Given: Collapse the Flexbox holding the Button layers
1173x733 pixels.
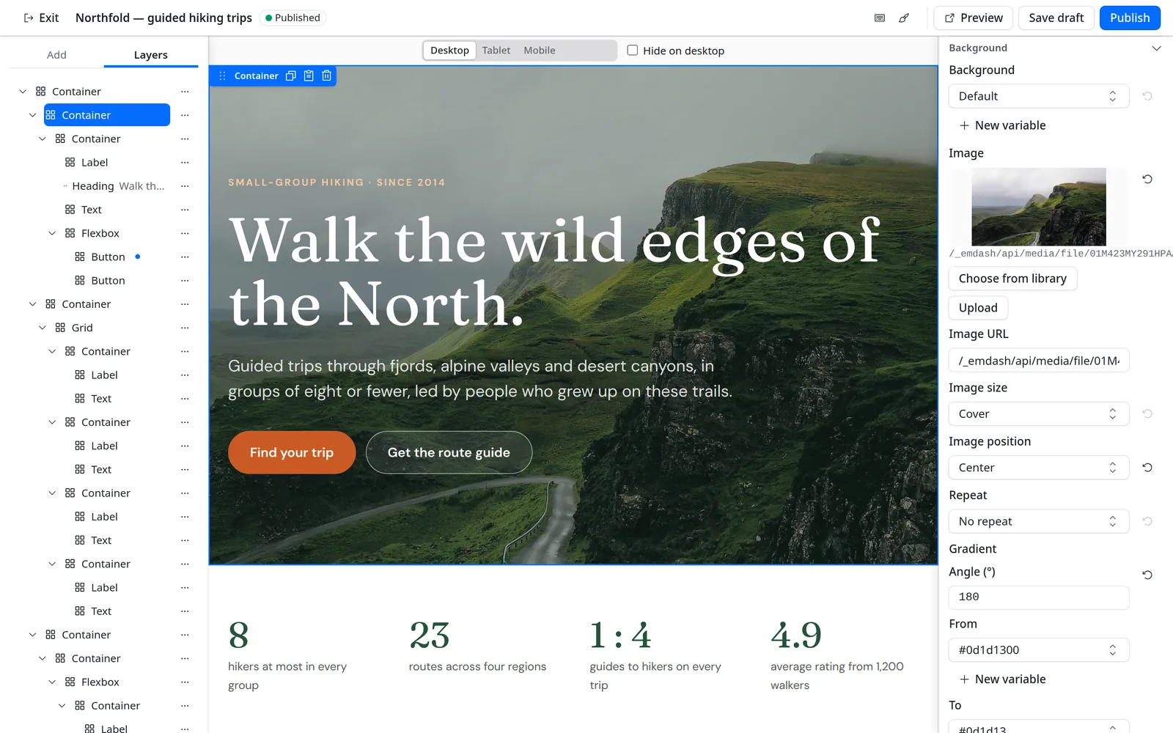Looking at the screenshot, I should click(52, 233).
